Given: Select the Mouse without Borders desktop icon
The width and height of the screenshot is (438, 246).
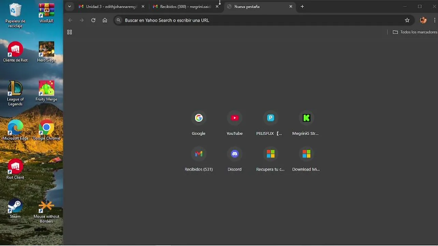Looking at the screenshot, I should [x=46, y=211].
